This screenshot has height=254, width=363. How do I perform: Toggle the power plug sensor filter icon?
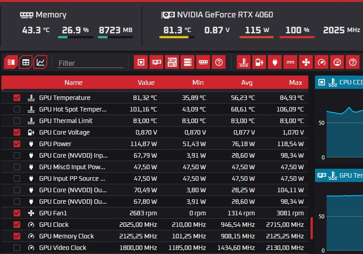pyautogui.click(x=275, y=62)
